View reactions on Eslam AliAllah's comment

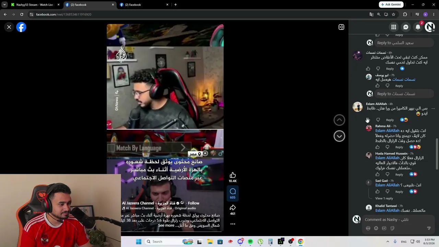404,120
